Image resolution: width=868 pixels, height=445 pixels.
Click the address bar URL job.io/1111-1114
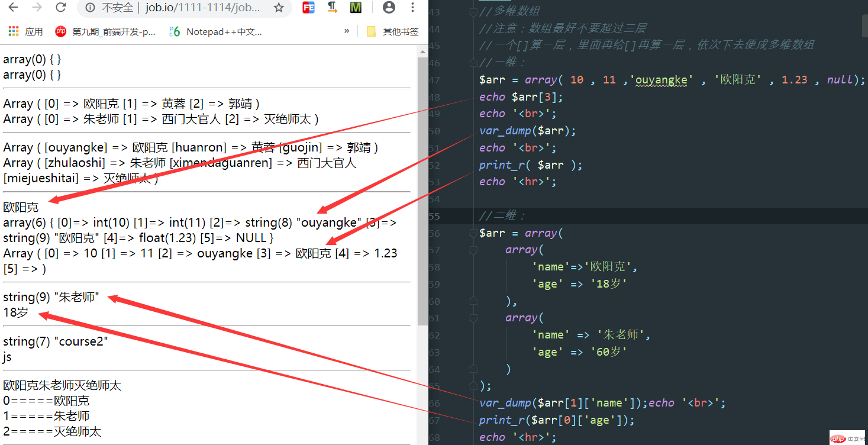pos(203,8)
